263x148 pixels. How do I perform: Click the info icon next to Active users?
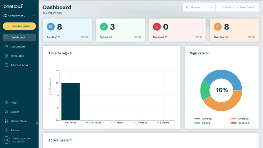[71, 140]
